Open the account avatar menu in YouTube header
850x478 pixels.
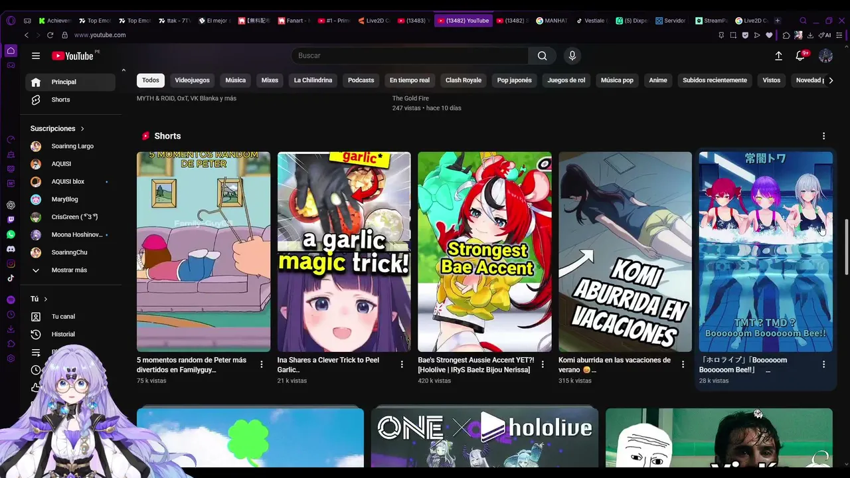[825, 56]
